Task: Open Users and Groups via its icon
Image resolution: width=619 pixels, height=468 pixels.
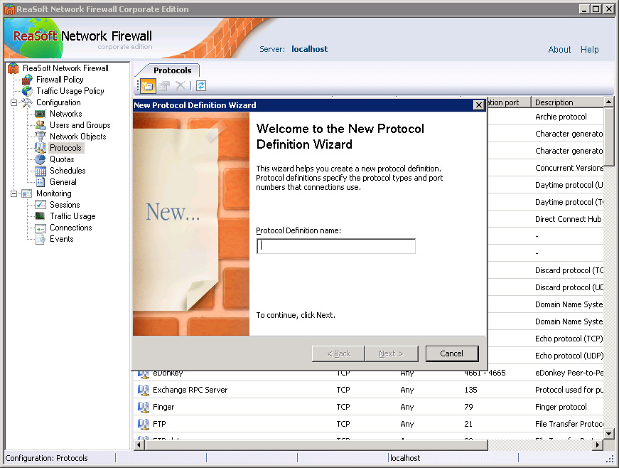Action: point(41,125)
